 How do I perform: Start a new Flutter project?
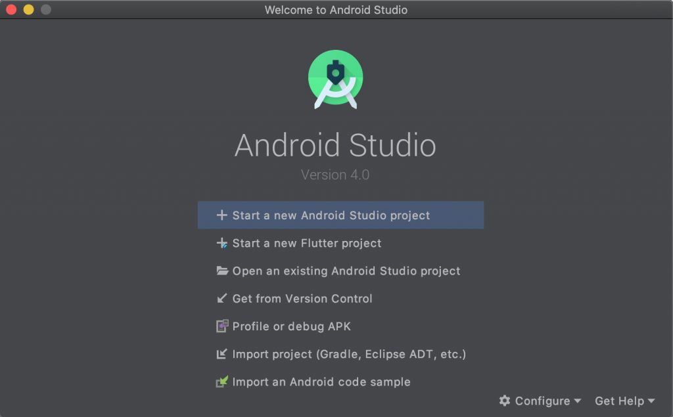(x=340, y=243)
